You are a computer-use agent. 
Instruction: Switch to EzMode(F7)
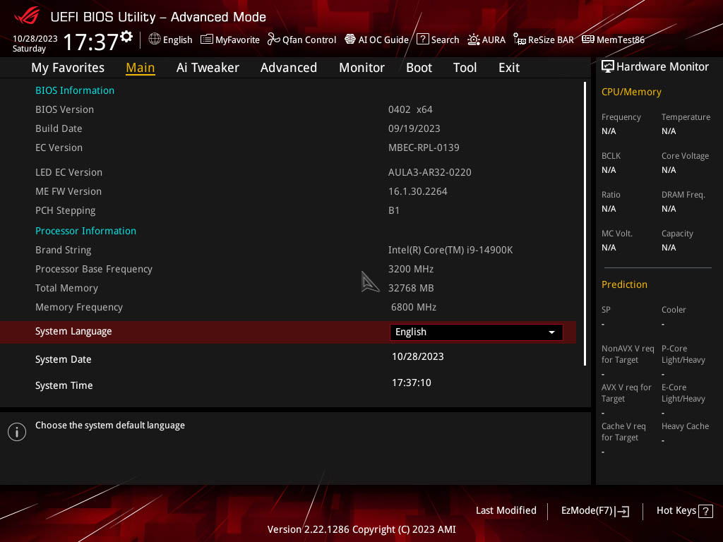pos(594,511)
